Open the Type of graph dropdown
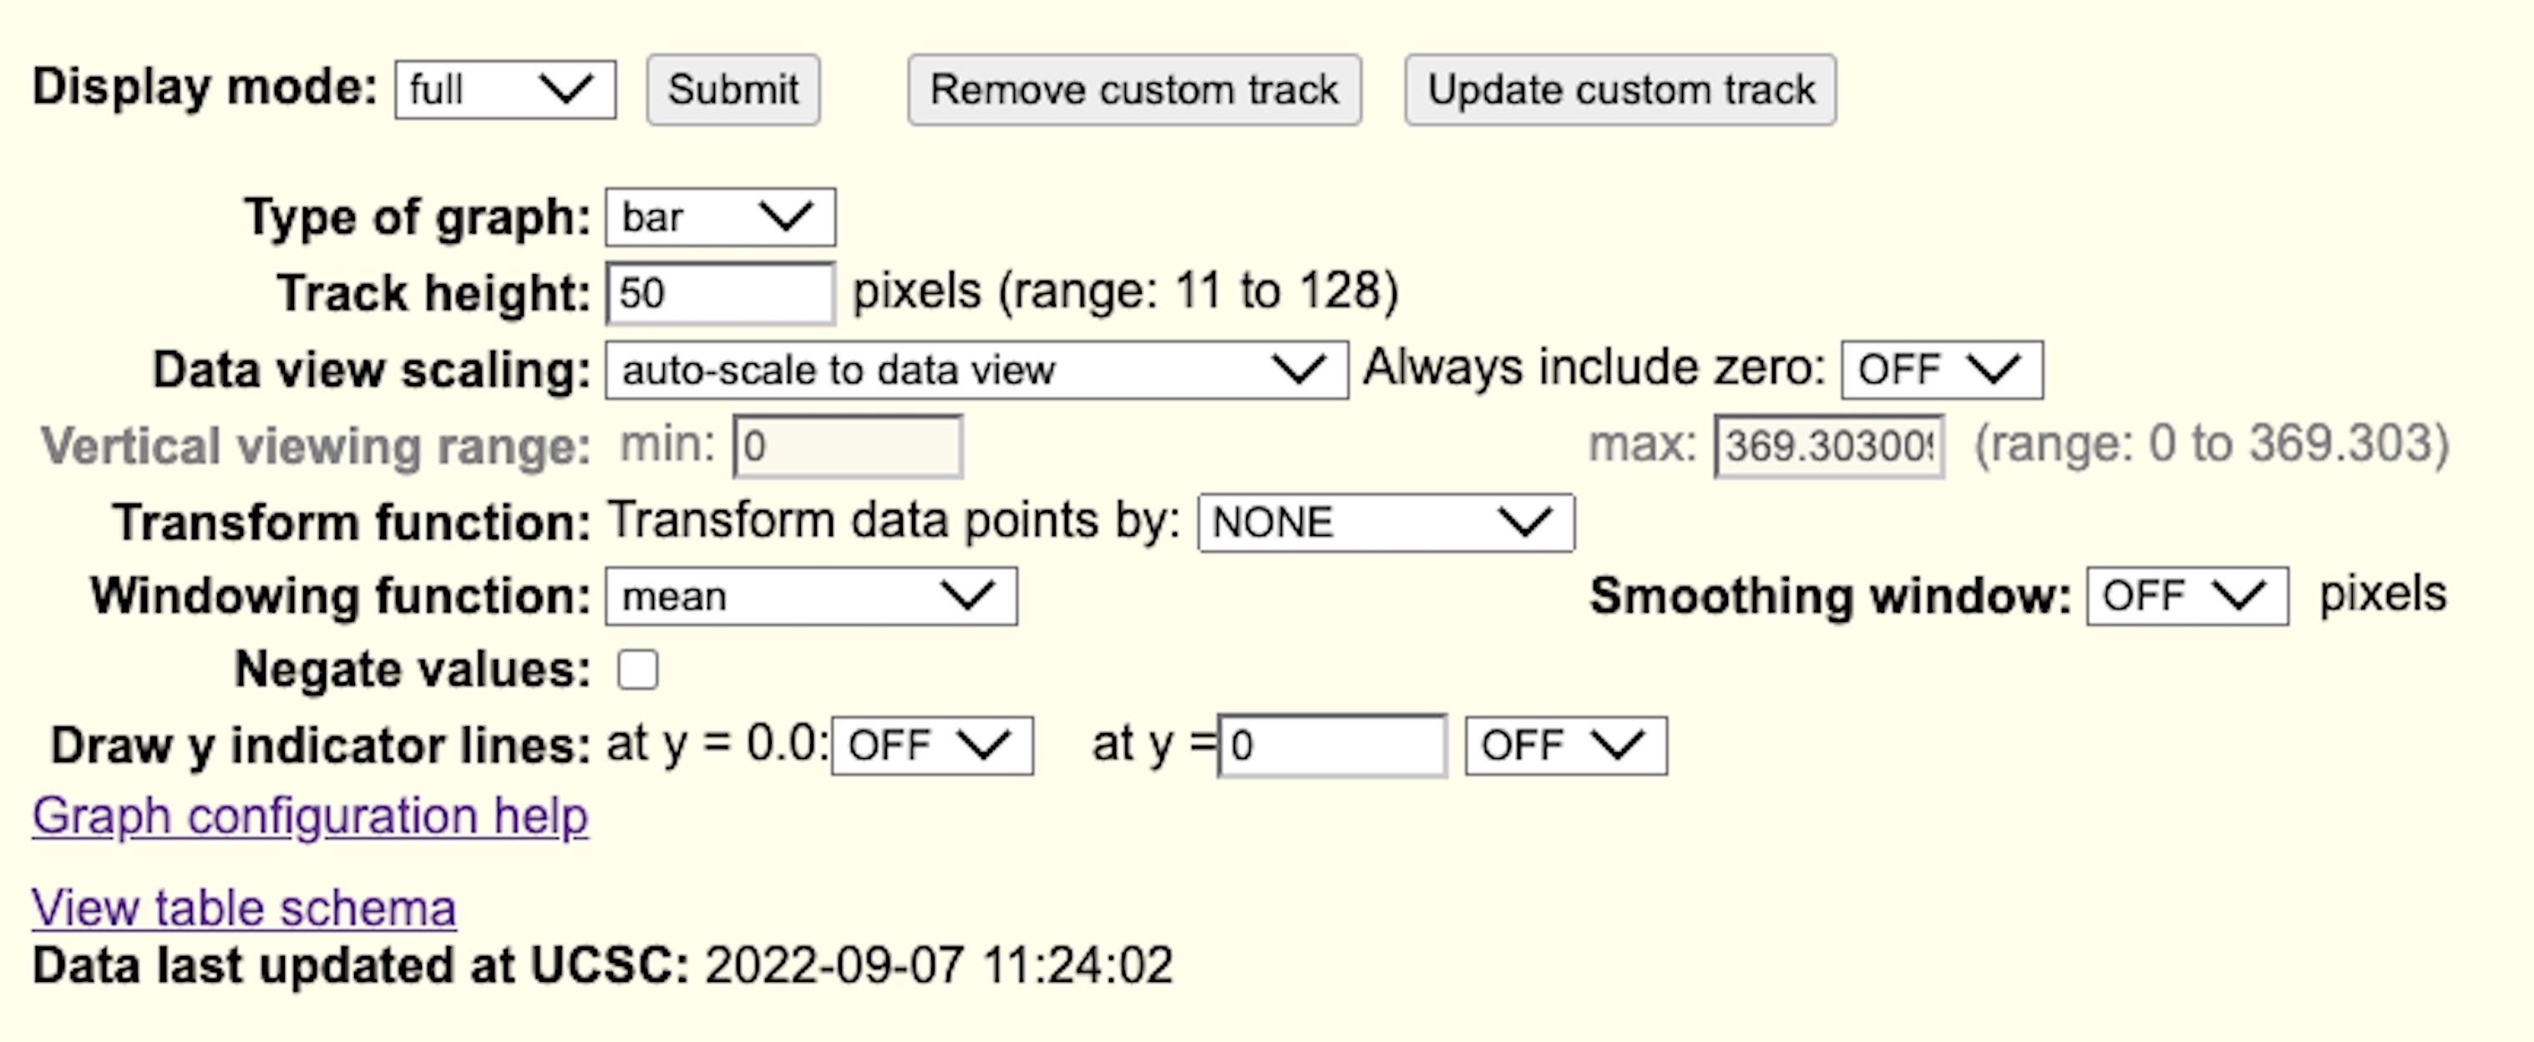Screen dimensions: 2534x1042 pyautogui.click(x=719, y=217)
